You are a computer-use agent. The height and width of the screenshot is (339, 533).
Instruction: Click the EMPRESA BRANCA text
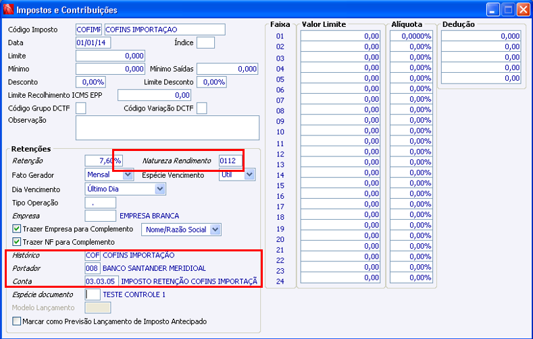(x=149, y=216)
